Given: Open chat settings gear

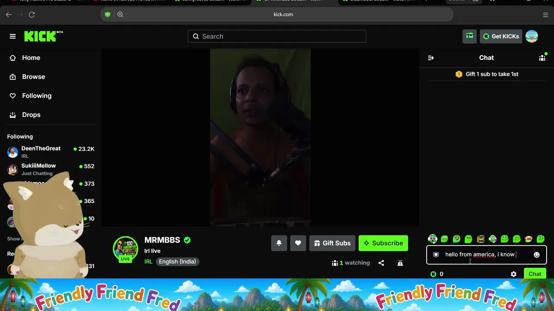Looking at the screenshot, I should click(513, 274).
